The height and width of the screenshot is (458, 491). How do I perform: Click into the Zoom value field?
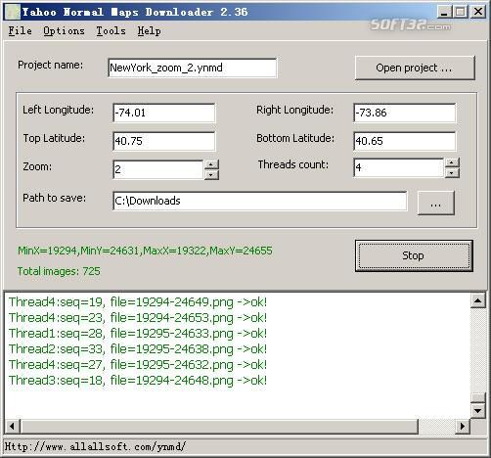[158, 169]
